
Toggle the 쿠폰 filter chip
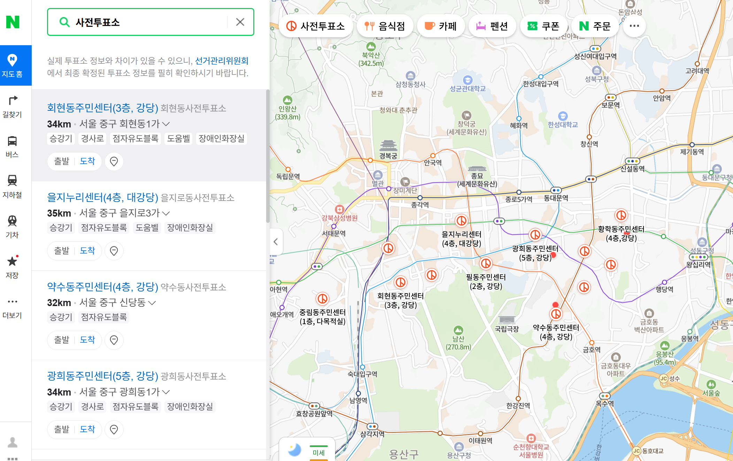[543, 26]
